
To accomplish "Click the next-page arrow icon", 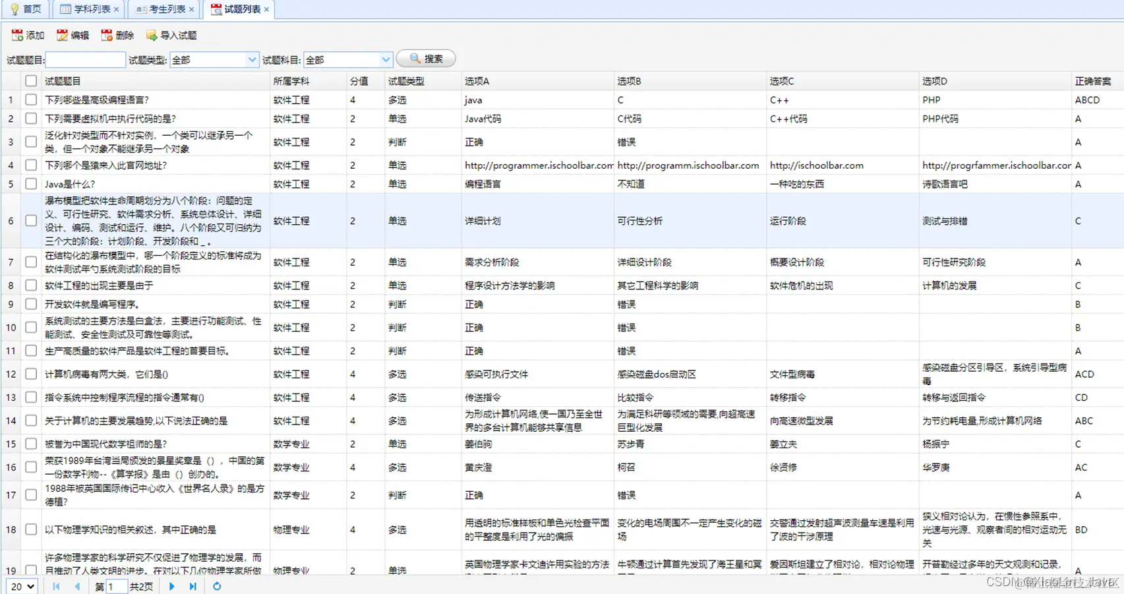I will [x=171, y=586].
